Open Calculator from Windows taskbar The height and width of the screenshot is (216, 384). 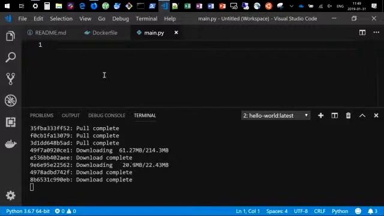pyautogui.click(x=47, y=6)
